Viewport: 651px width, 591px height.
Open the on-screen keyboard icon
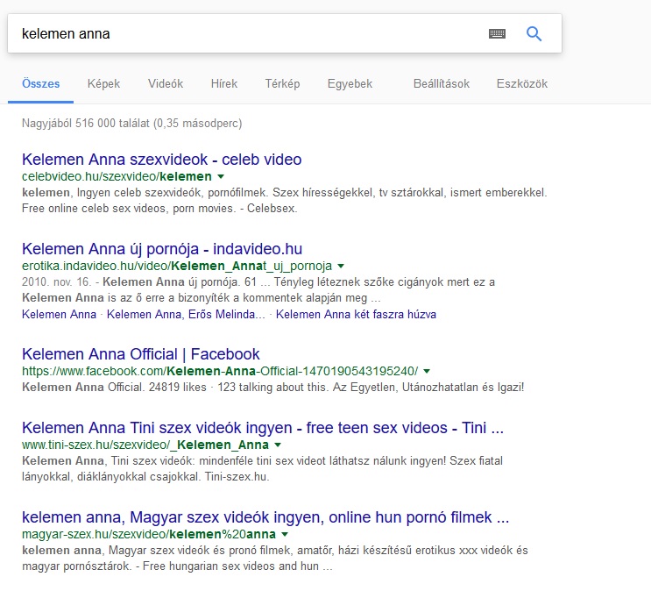click(497, 34)
